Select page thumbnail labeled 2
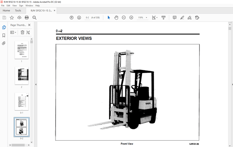The height and width of the screenshot is (147, 233). [x=21, y=76]
